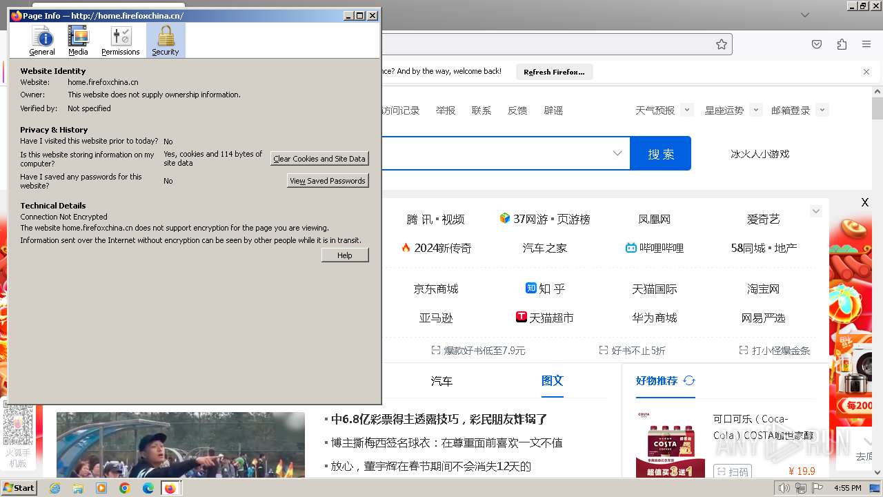Switch to the Media tab

click(x=78, y=40)
